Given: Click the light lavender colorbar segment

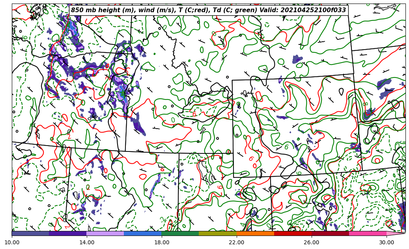Looking at the screenshot, I should tap(105, 233).
